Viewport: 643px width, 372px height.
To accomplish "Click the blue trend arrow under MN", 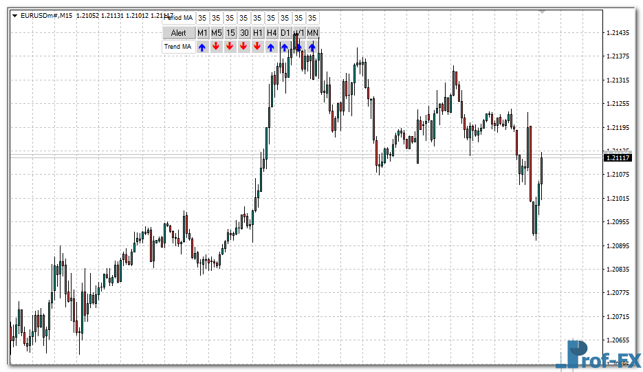I will point(312,47).
